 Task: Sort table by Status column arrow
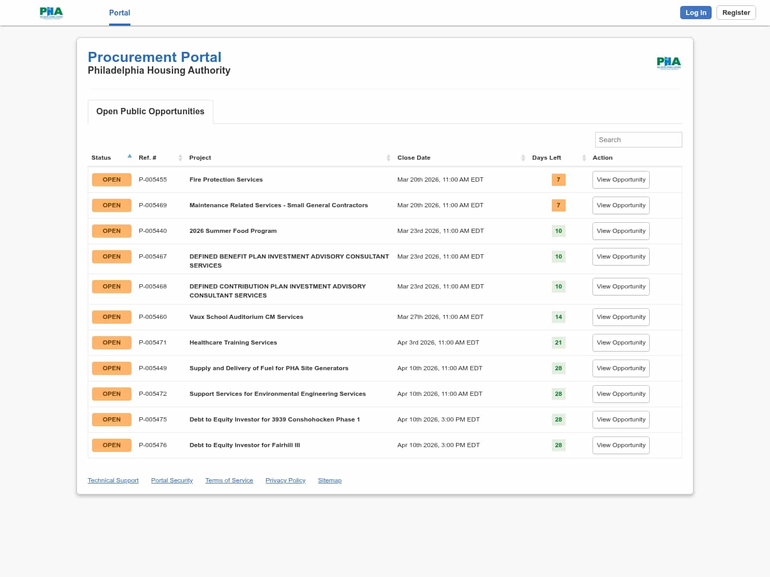[129, 157]
